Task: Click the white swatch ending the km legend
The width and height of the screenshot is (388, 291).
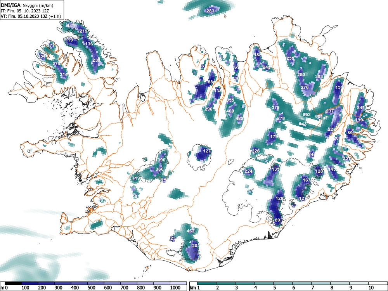Action: pos(378,283)
